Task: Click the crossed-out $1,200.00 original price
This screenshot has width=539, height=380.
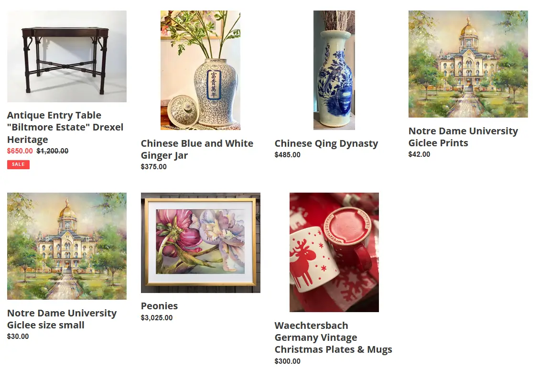Action: tap(53, 151)
